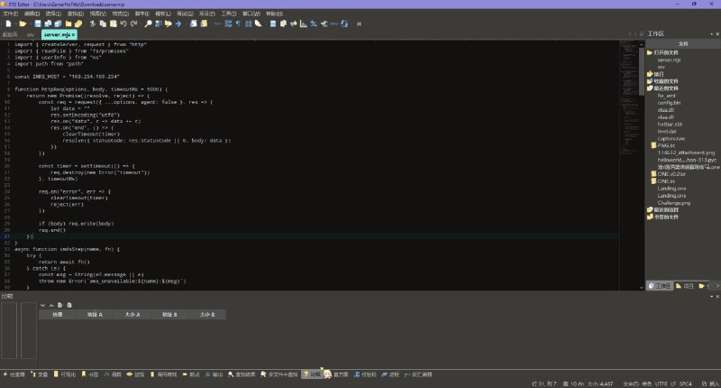The image size is (721, 388).
Task: Click the Redo arrow icon
Action: 132,24
